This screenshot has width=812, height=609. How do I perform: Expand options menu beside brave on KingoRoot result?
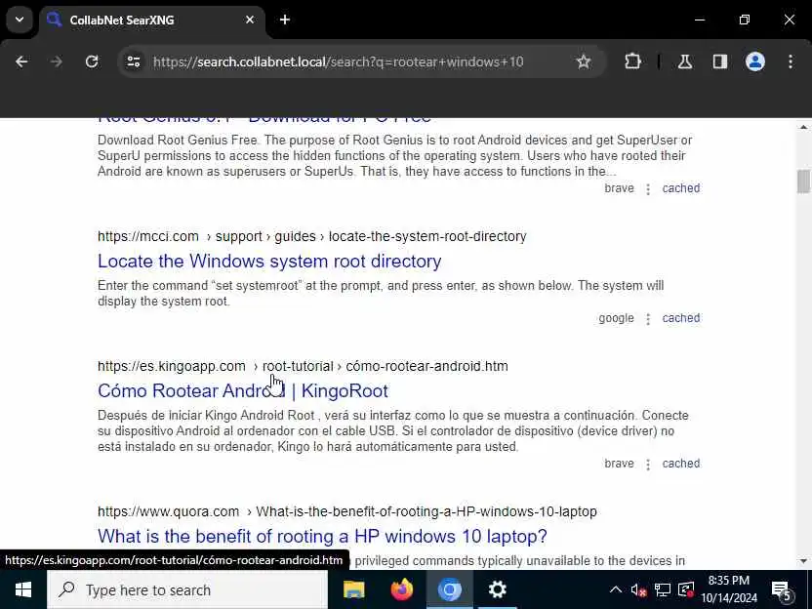coord(648,464)
